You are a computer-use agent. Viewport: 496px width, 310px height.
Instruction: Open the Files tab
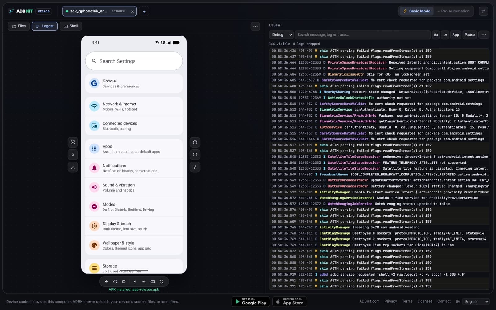coord(19,26)
